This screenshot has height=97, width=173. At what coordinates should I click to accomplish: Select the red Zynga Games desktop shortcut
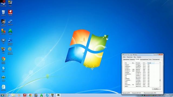10,13
